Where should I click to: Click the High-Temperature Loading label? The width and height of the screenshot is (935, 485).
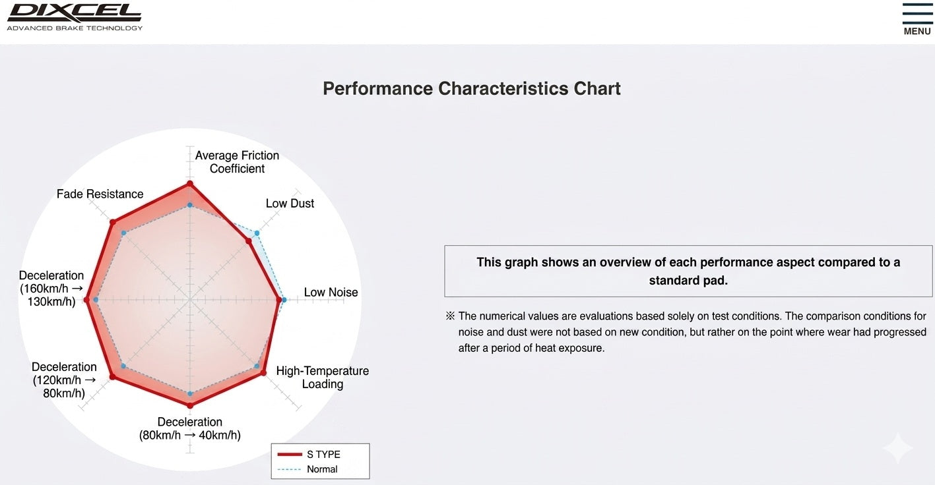[323, 377]
